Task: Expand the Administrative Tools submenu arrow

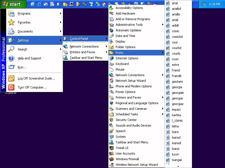Action: tap(163, 25)
